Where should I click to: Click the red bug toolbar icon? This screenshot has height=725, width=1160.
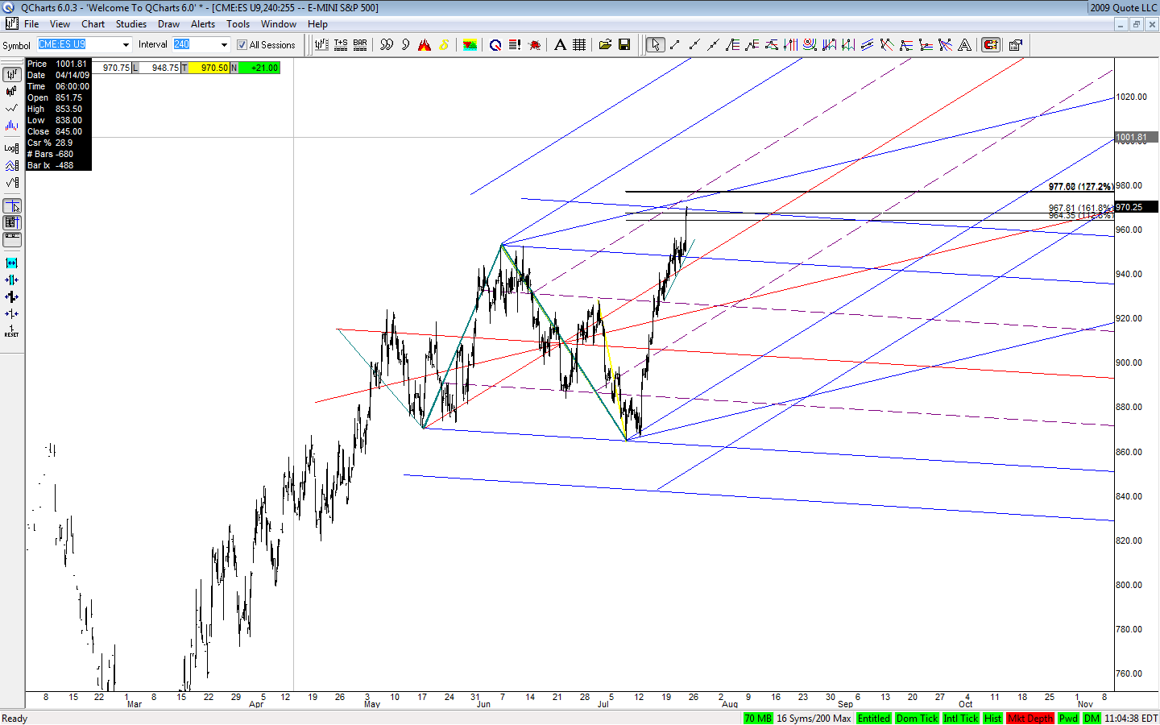[x=534, y=45]
